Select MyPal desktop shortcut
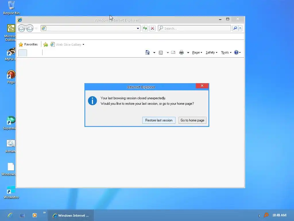The height and width of the screenshot is (221, 294). [x=10, y=54]
